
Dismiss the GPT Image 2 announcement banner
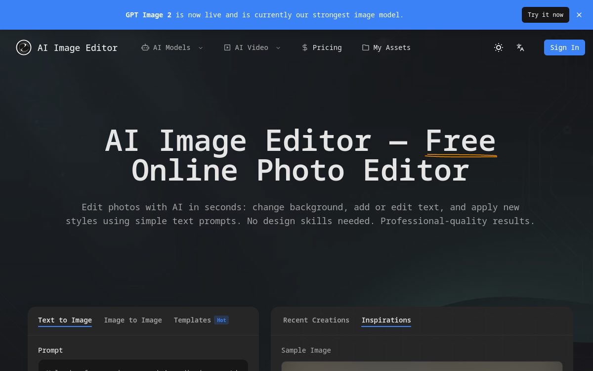click(579, 15)
